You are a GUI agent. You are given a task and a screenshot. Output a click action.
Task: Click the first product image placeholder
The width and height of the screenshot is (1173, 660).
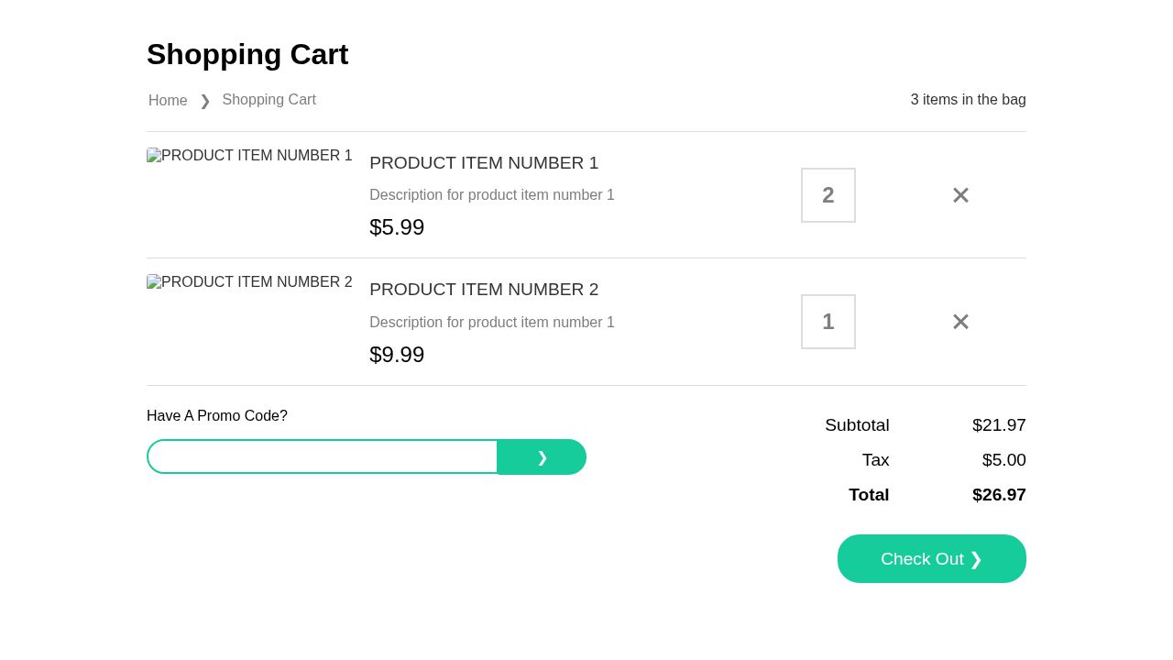click(249, 156)
